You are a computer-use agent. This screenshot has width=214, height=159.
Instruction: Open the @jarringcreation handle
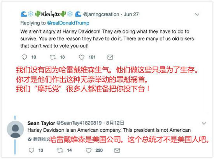[x=101, y=14]
